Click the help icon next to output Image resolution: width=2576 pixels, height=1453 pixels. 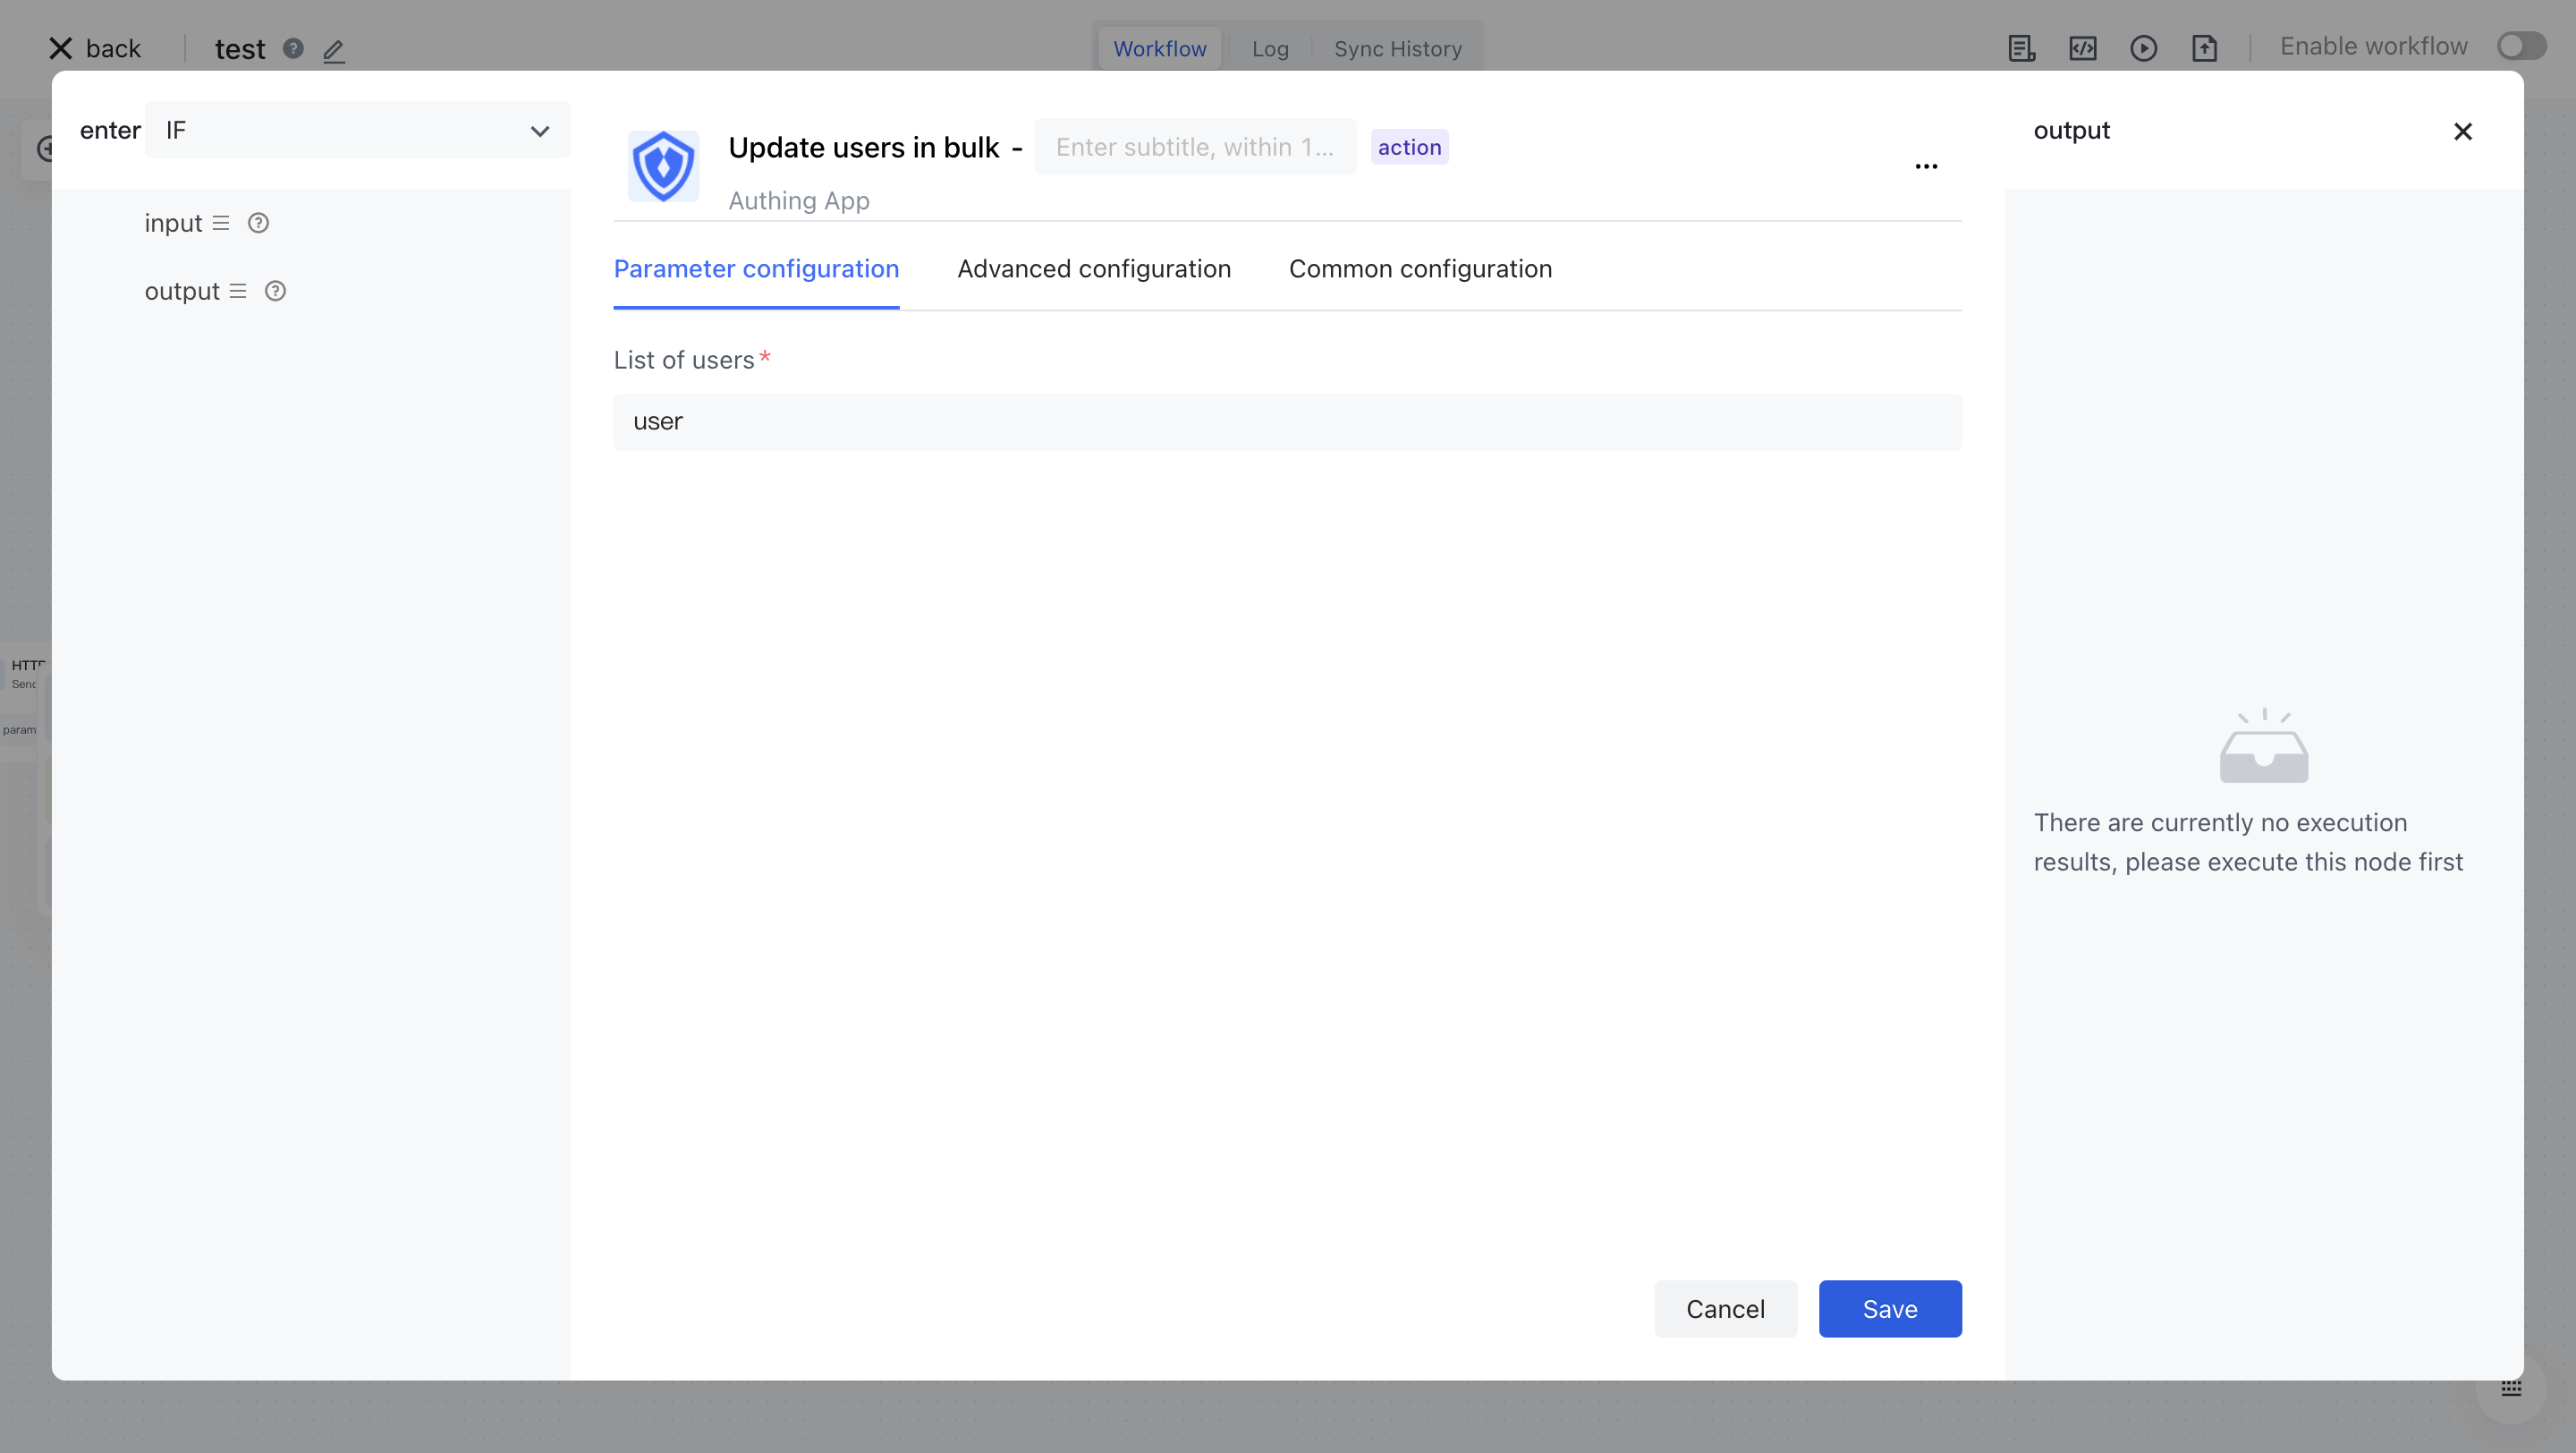pos(275,291)
